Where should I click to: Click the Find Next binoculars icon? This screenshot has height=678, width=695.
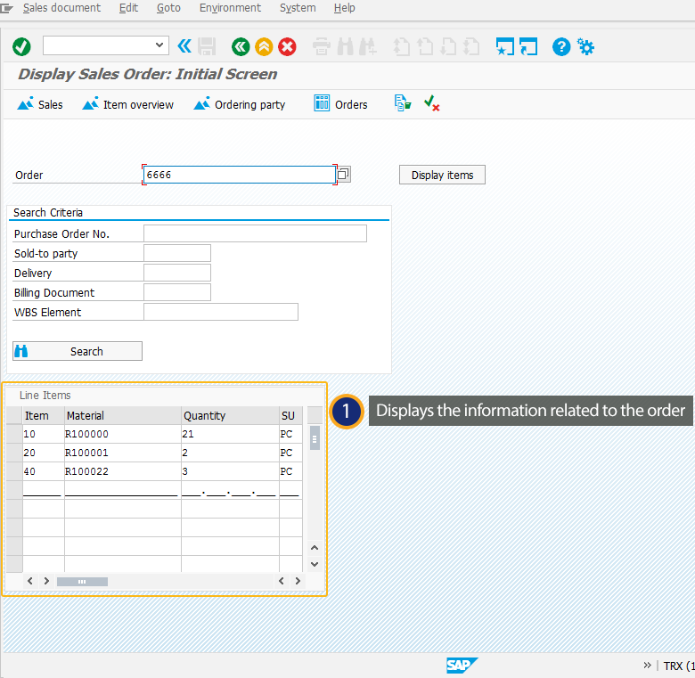tap(368, 46)
